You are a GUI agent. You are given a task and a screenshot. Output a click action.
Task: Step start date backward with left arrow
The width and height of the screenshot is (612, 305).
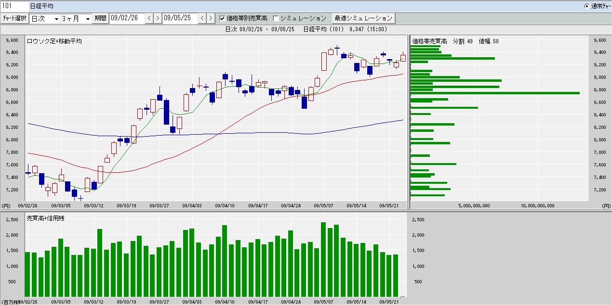(149, 18)
